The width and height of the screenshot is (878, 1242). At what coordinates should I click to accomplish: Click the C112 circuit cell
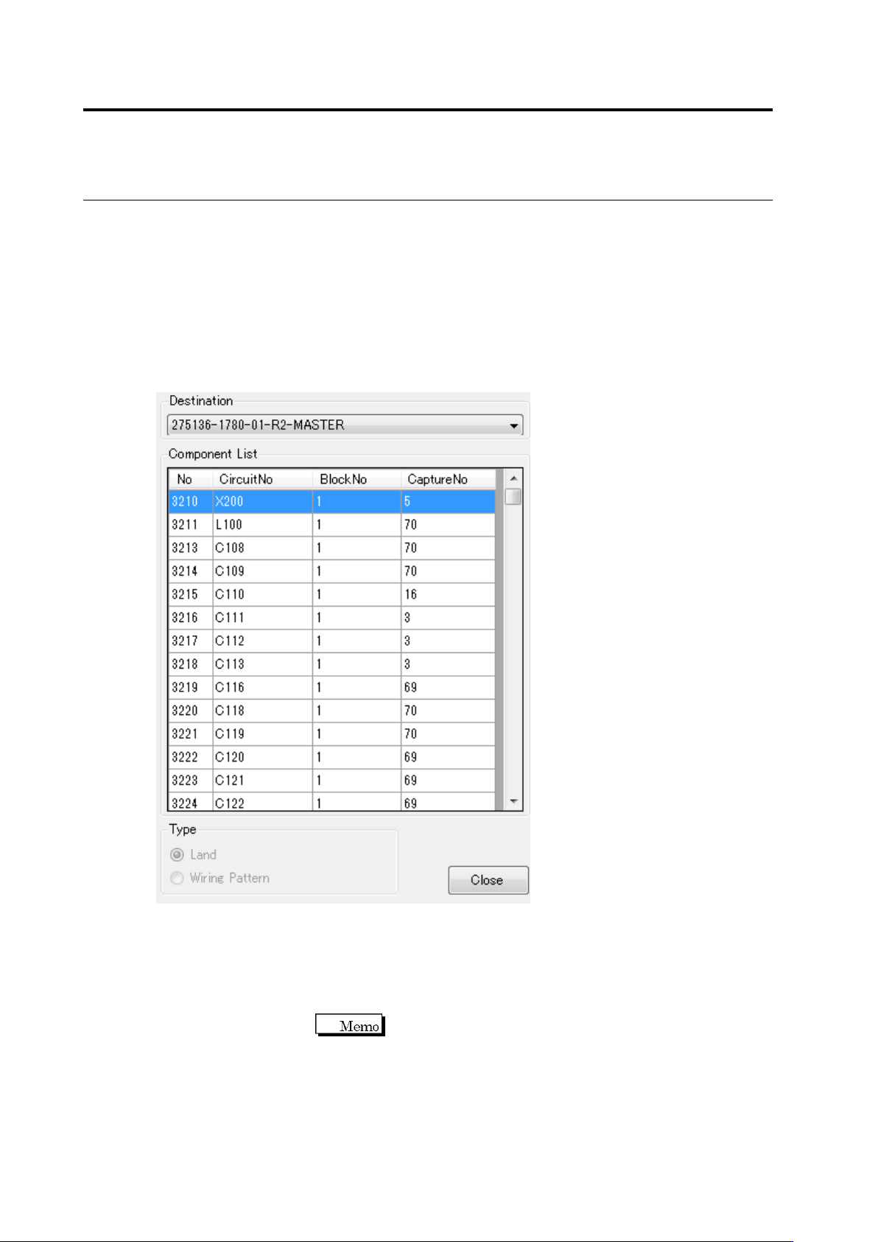tap(263, 641)
